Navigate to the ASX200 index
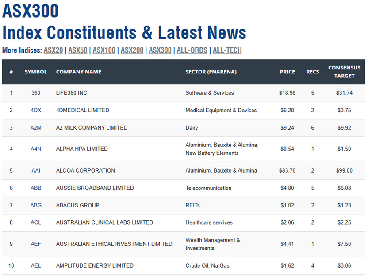This screenshot has height=276, width=368. [x=132, y=50]
